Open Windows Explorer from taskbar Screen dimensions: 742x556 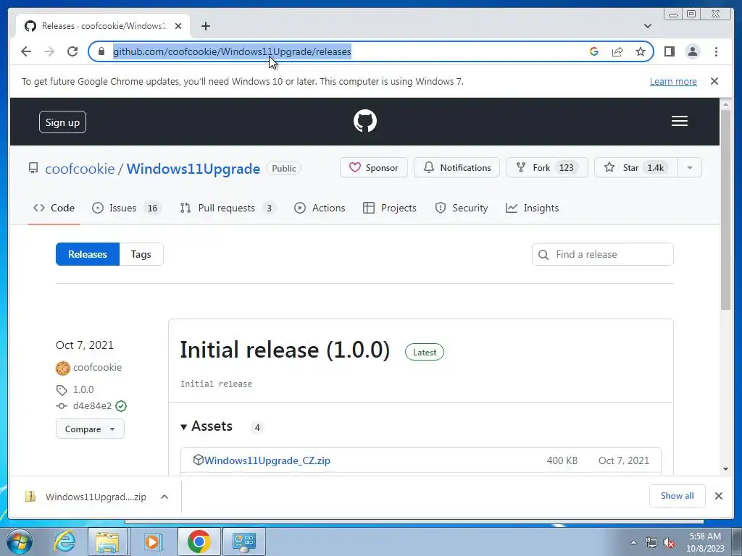pyautogui.click(x=108, y=542)
